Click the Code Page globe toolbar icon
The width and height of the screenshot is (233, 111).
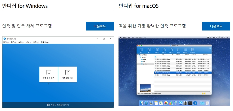192,49
